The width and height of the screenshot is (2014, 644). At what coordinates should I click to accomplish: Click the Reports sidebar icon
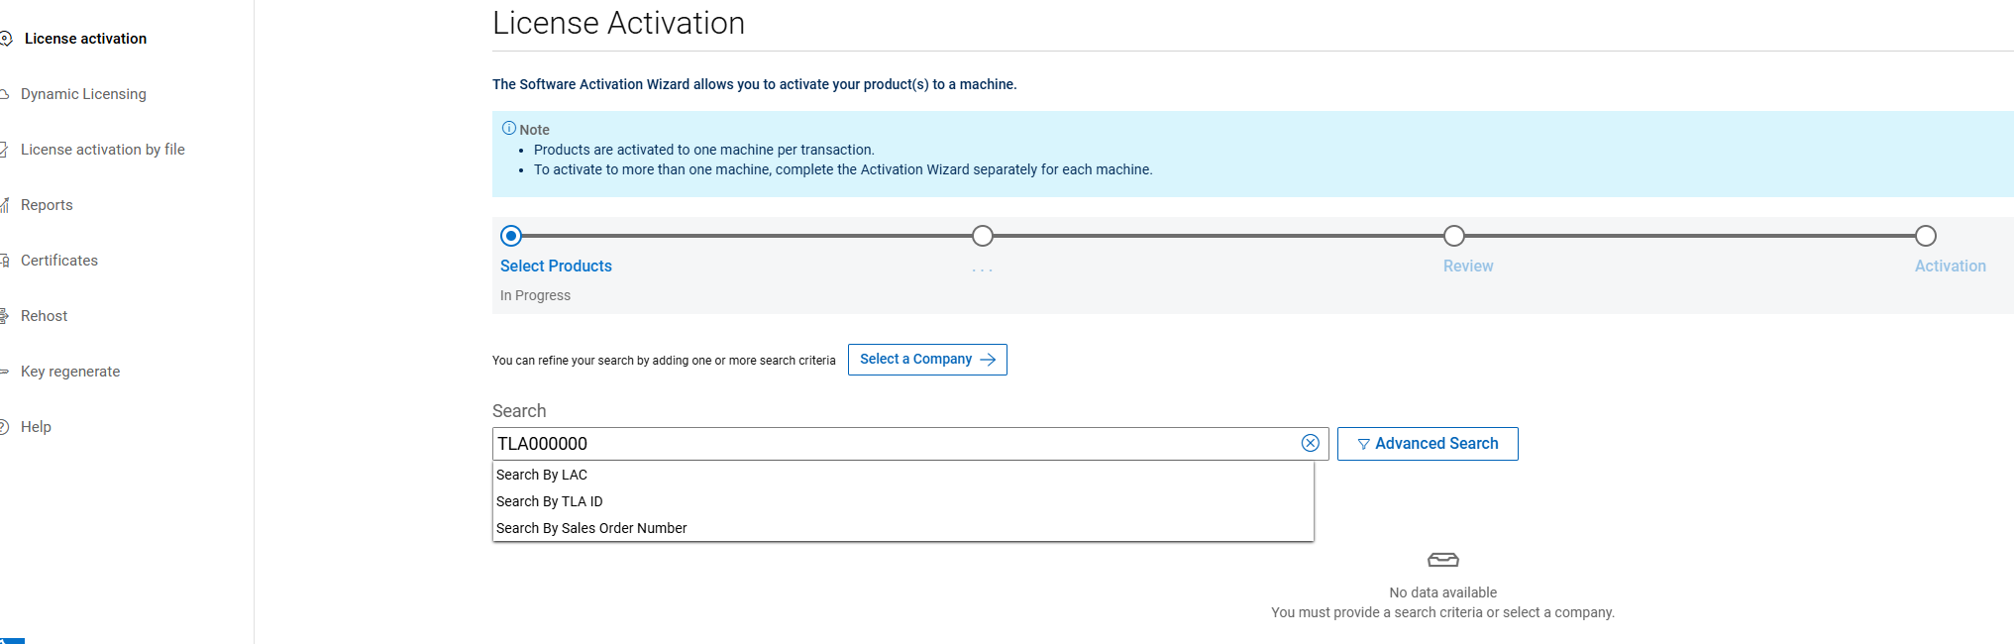click(5, 205)
